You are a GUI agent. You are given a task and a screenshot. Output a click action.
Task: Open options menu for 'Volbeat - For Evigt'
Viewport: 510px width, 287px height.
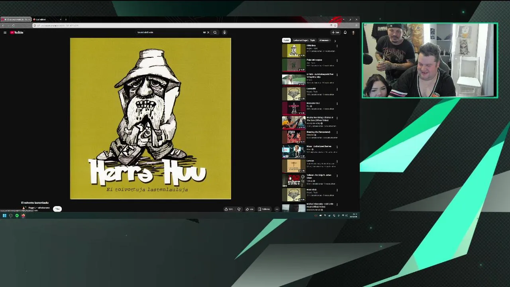(337, 175)
